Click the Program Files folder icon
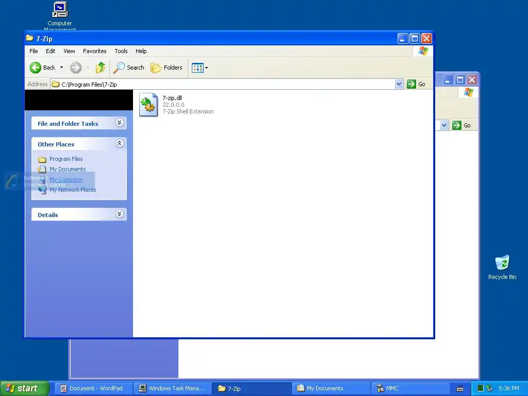The width and height of the screenshot is (528, 396). [x=42, y=159]
